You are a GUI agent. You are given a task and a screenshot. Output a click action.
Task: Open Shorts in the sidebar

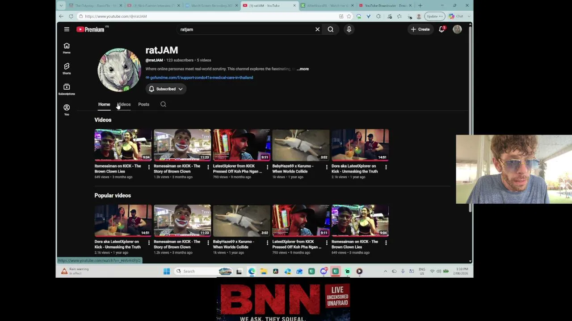pos(67,69)
